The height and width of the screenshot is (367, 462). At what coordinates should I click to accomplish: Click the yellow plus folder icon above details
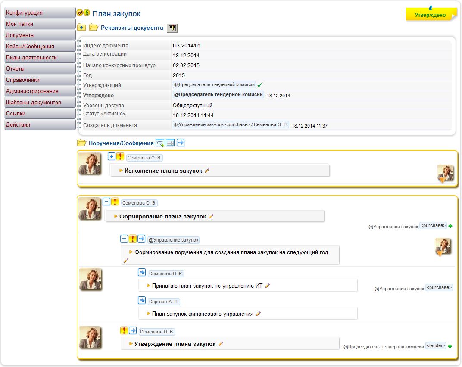point(81,28)
